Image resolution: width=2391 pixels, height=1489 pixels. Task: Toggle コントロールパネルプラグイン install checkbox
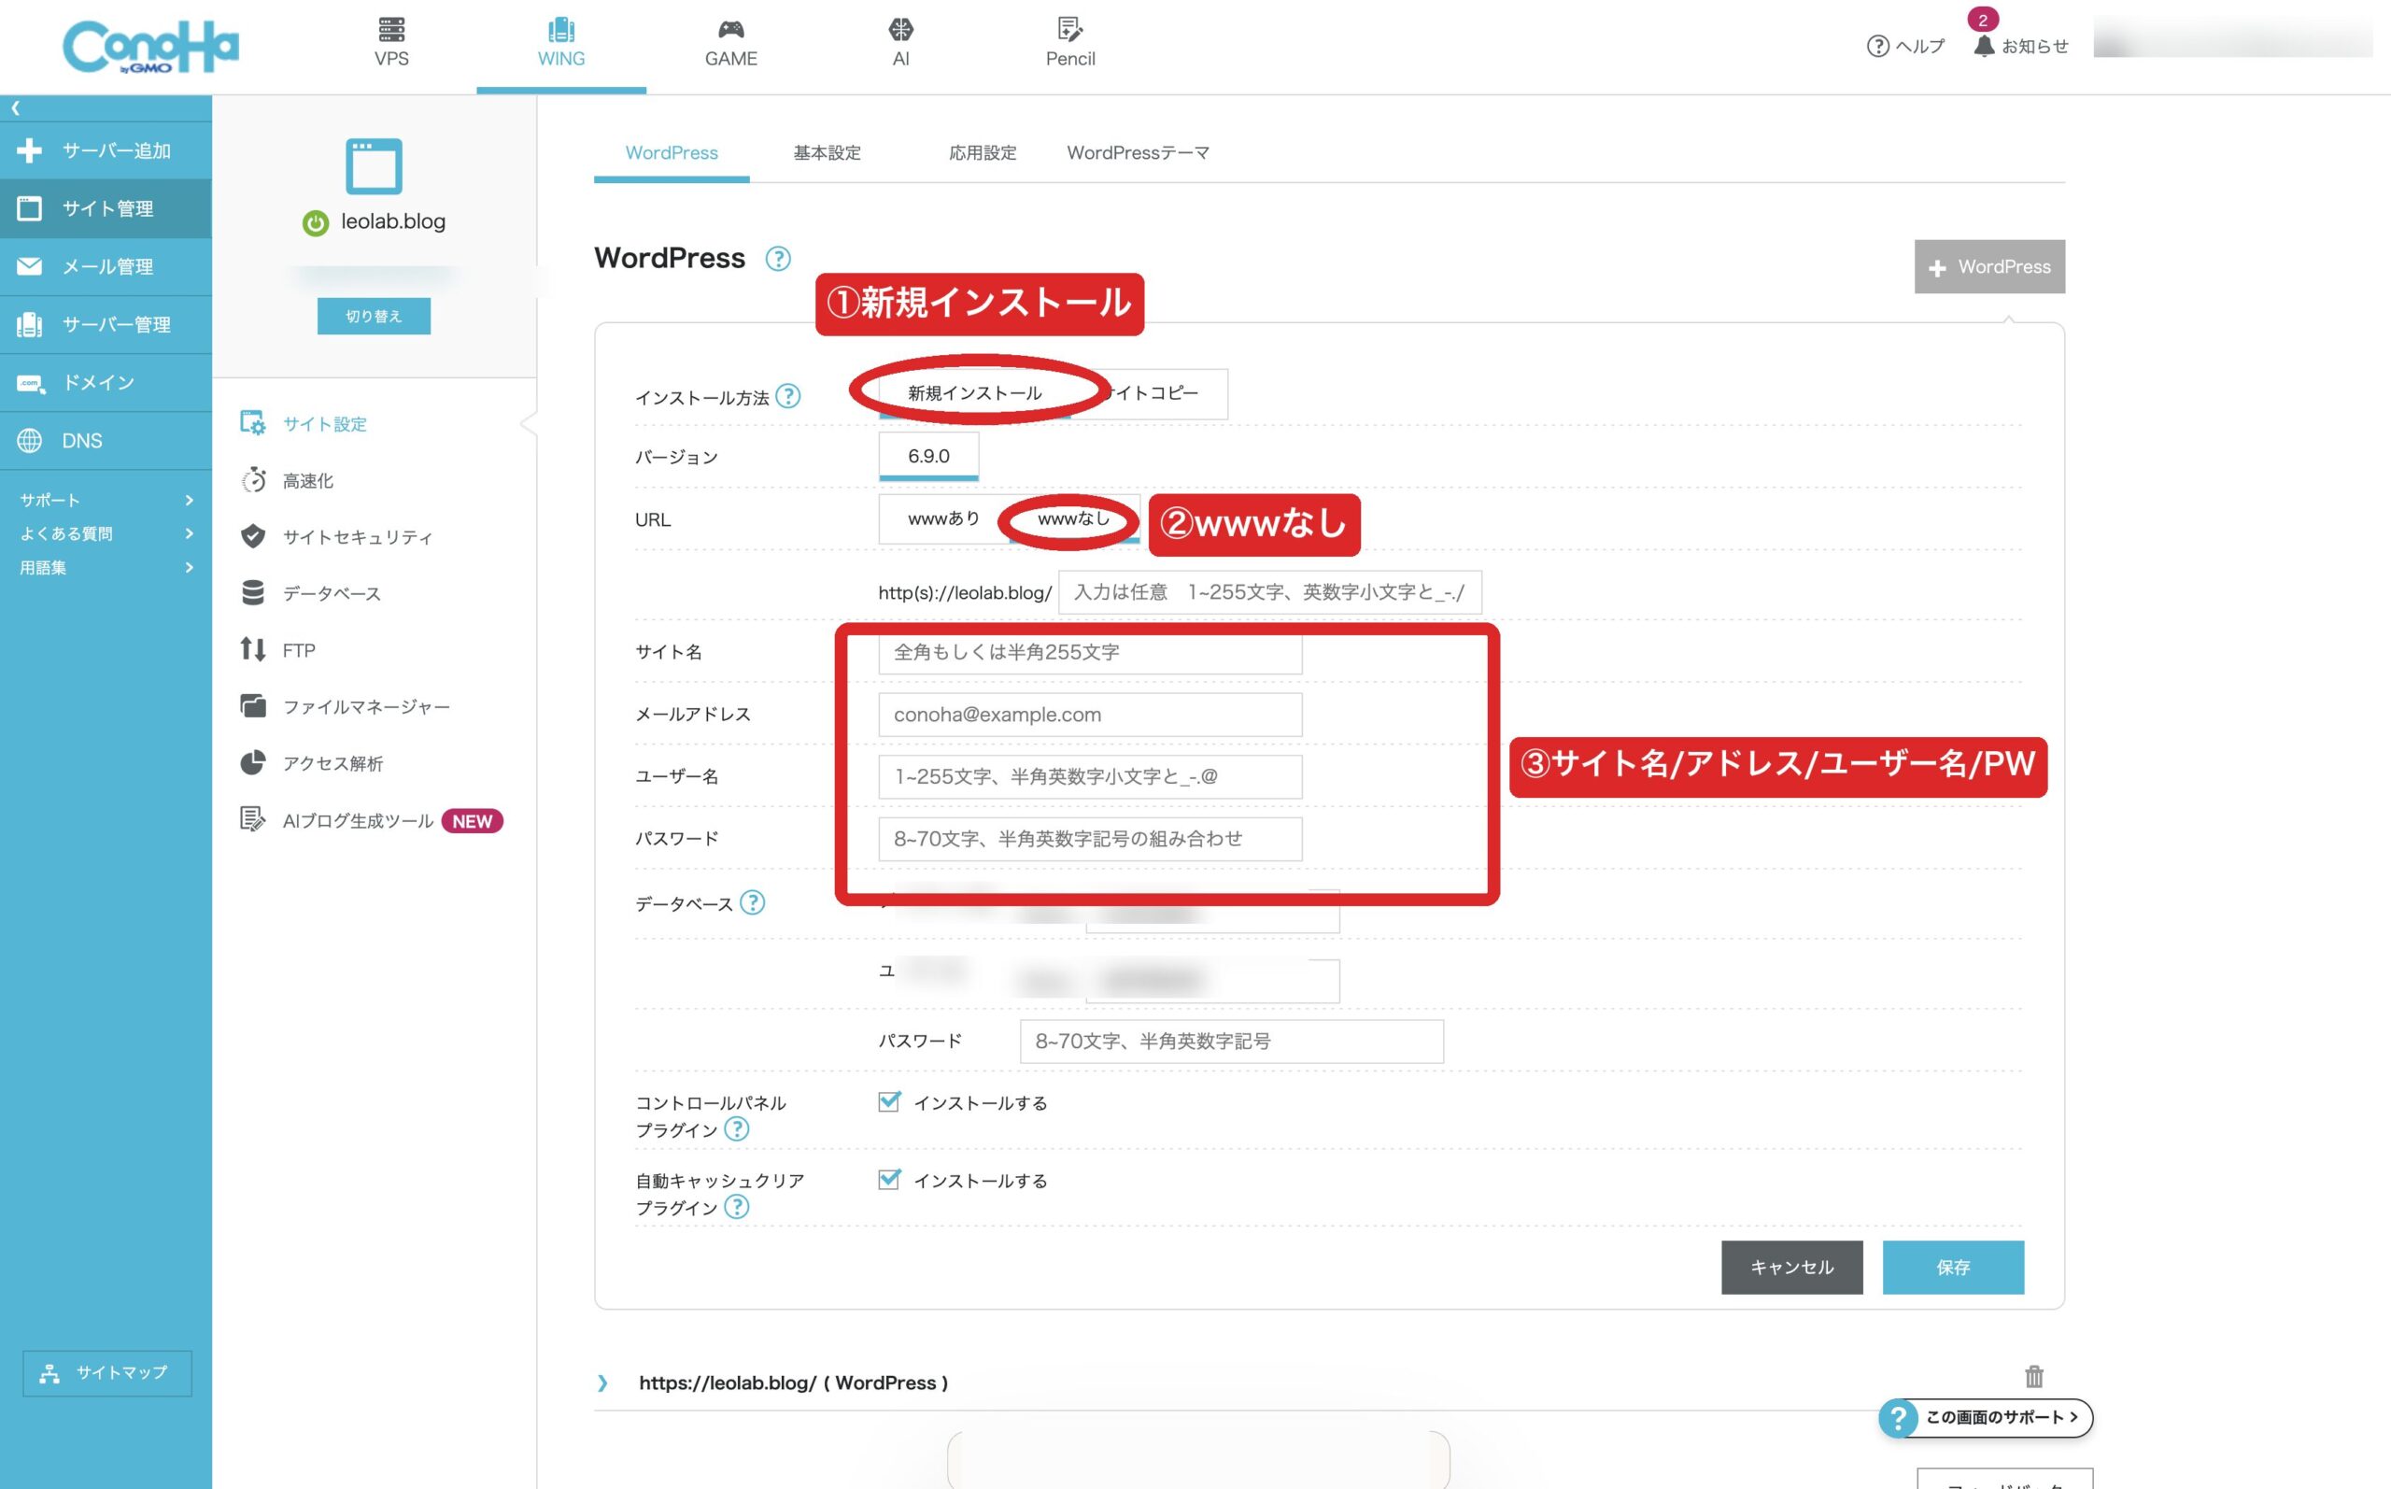[889, 1101]
